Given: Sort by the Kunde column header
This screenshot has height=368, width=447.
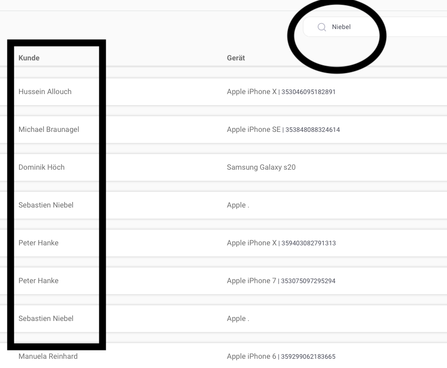Looking at the screenshot, I should click(x=29, y=58).
